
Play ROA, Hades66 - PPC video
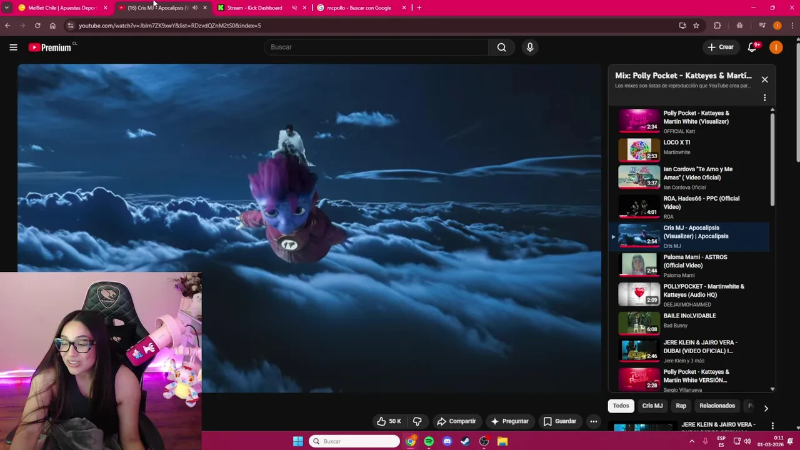point(689,207)
